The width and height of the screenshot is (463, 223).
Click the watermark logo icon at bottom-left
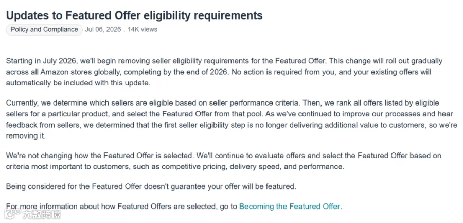(12, 214)
